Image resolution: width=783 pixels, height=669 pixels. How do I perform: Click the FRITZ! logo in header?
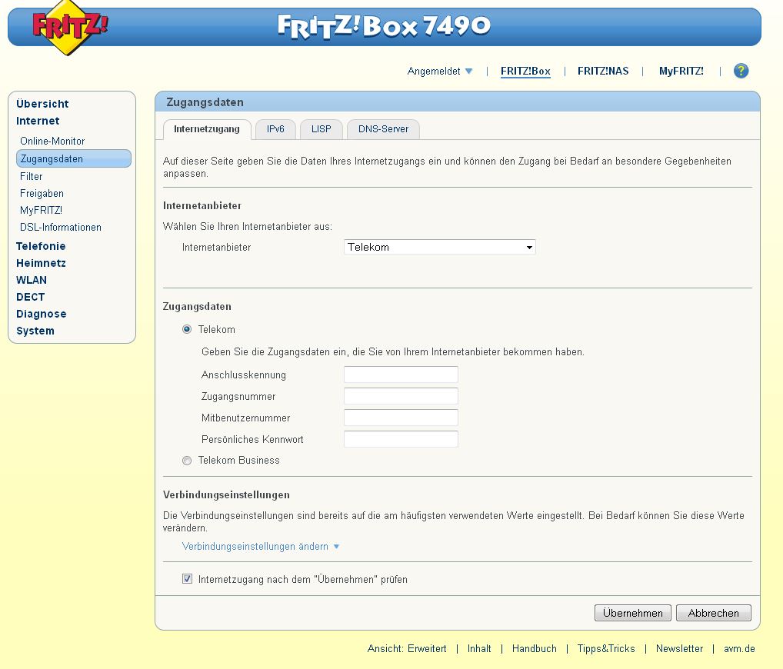[70, 28]
